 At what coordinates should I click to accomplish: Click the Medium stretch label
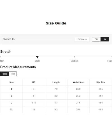[74, 61]
